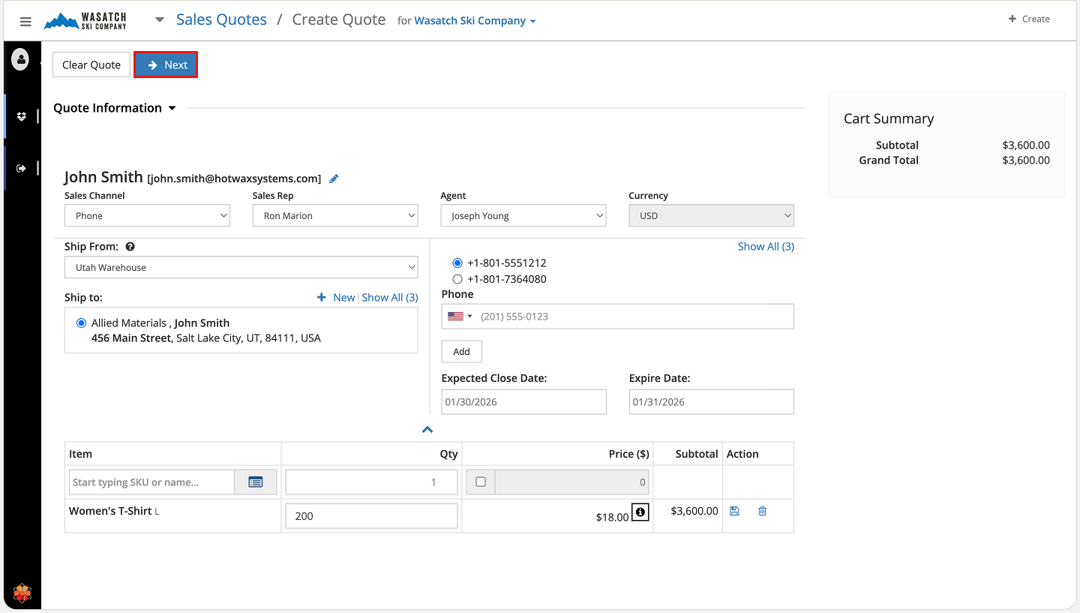Click the Ship From help question icon
Screen dimensions: 1080x613
pos(130,247)
